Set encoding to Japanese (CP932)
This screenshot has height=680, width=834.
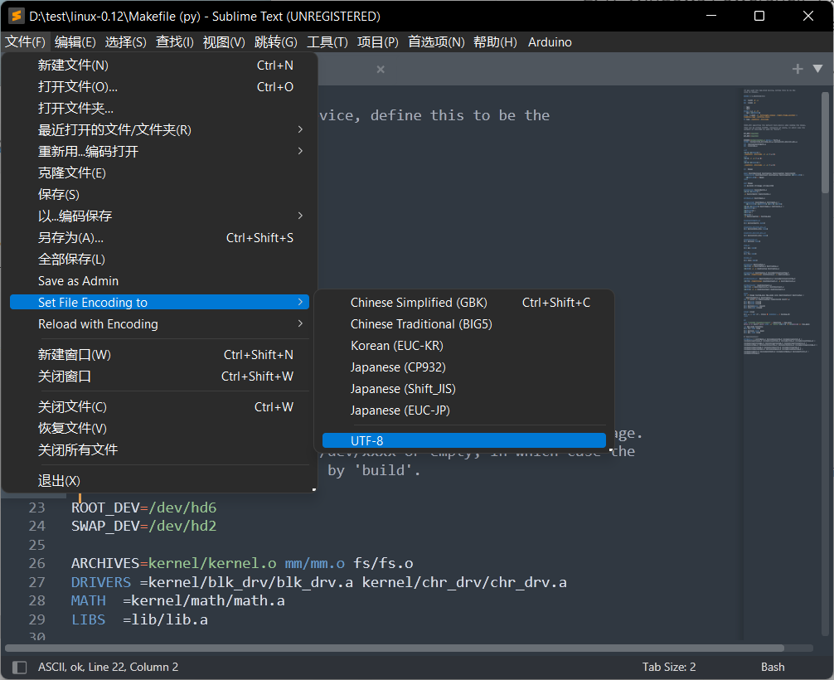[463, 367]
